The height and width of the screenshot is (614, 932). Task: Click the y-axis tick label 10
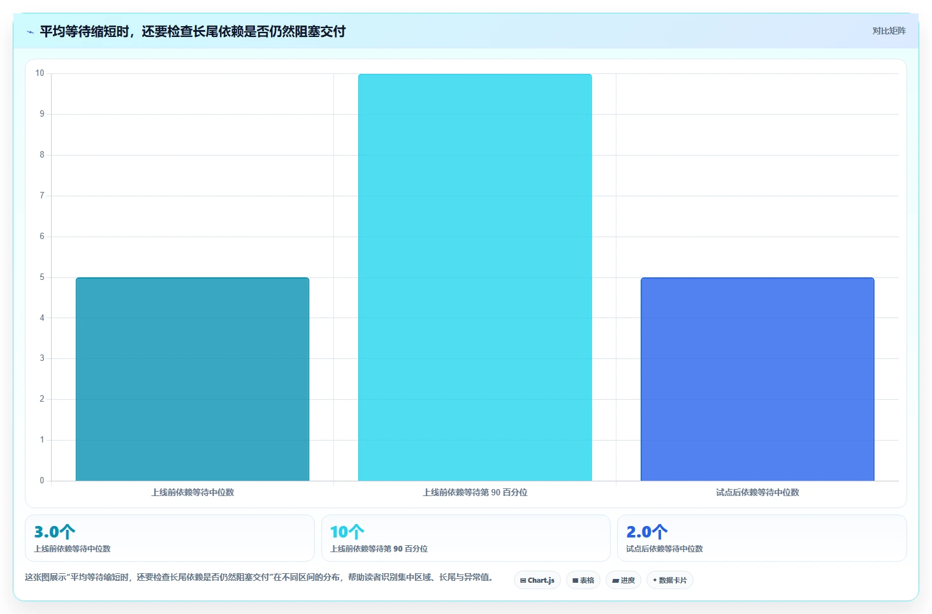pos(40,73)
